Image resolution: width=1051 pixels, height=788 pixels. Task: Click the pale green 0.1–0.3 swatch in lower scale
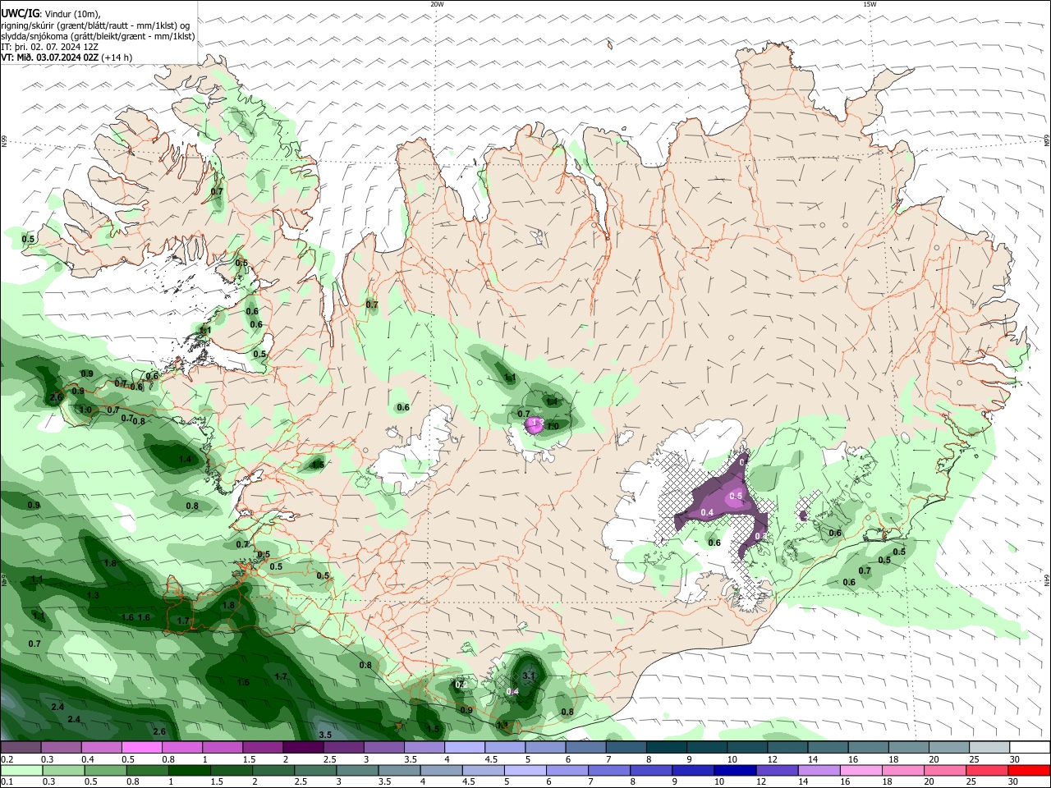[21, 771]
